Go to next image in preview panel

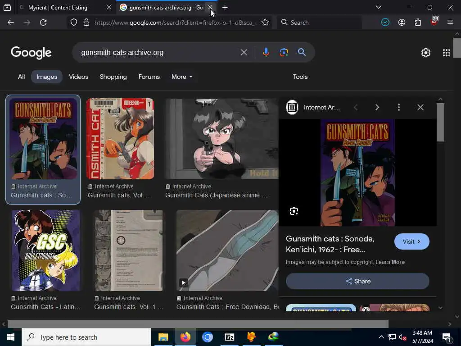pos(377,107)
